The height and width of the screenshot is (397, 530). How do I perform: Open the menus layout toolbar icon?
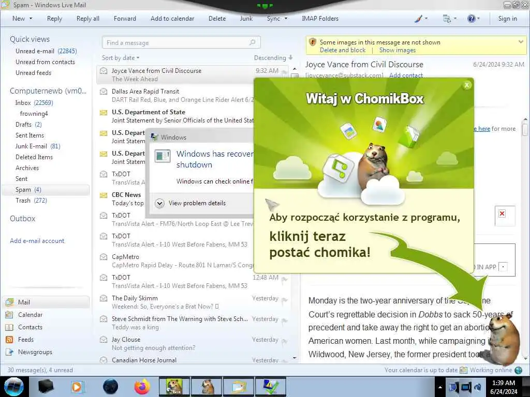pos(447,19)
